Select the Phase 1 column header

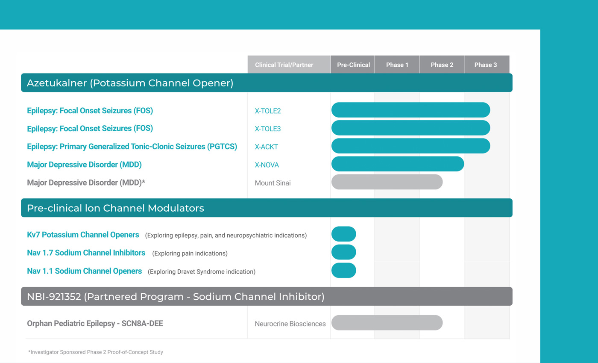tap(397, 65)
